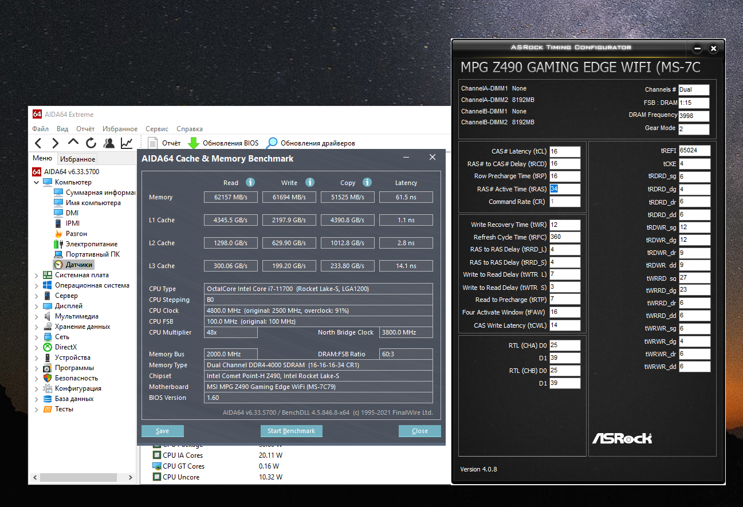
Task: Go up one level in AIDA64 toolbar
Action: click(x=73, y=143)
